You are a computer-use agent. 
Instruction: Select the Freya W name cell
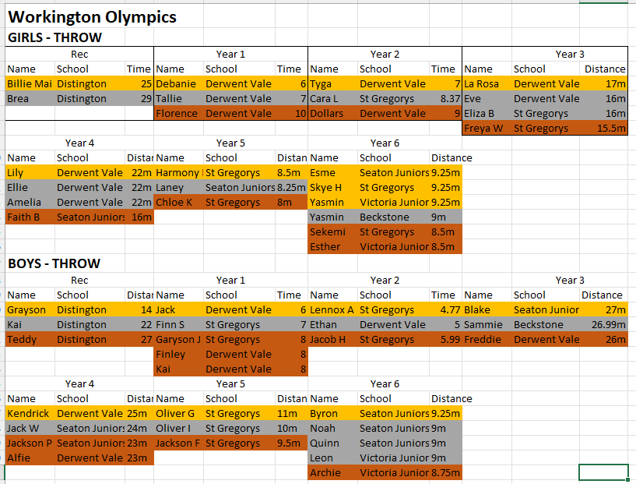click(483, 128)
